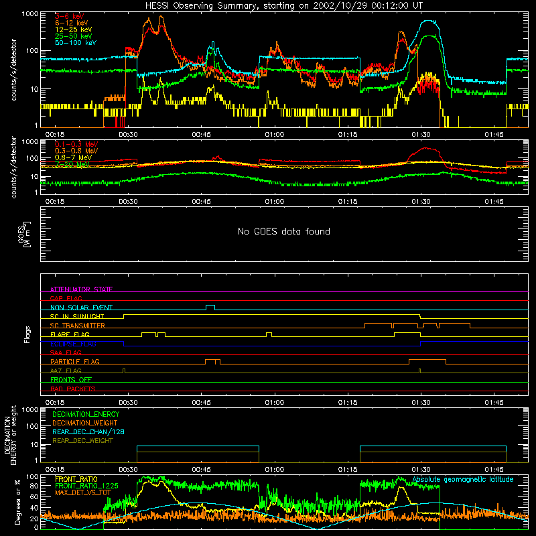Select the FRONT_RATIO legend label
Screen dimensions: 536x536
76,479
